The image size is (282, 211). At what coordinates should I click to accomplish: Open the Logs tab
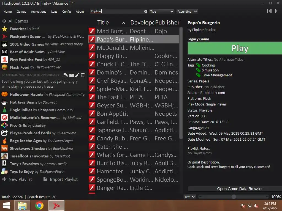point(54,12)
